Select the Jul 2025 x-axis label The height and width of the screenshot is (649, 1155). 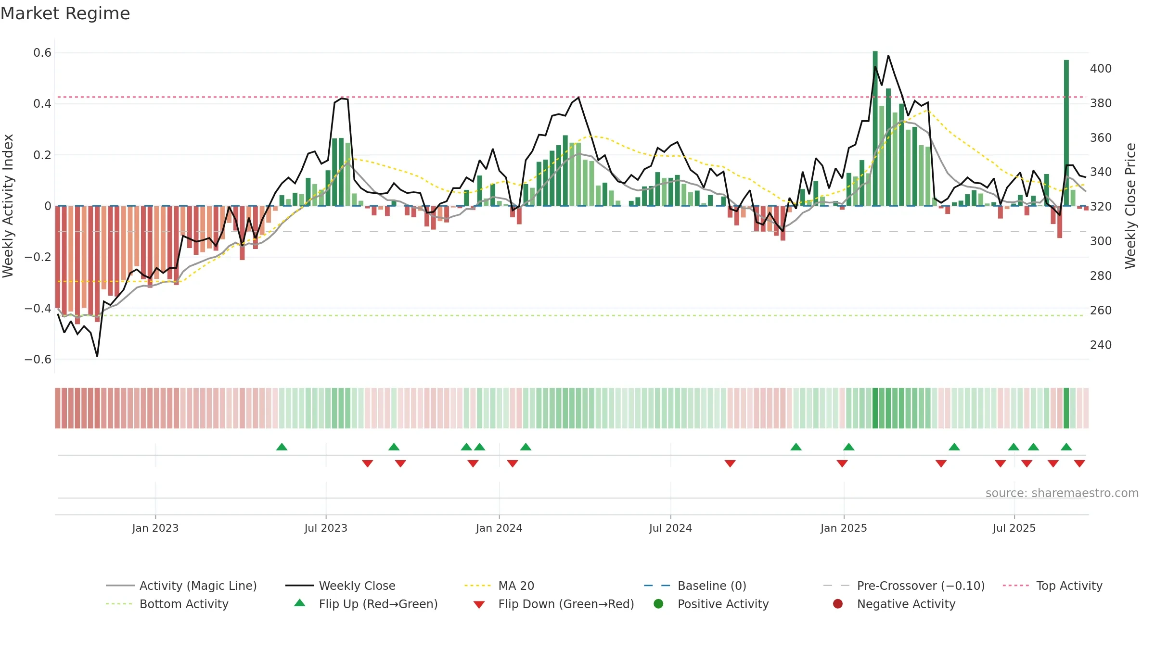[x=1014, y=528]
